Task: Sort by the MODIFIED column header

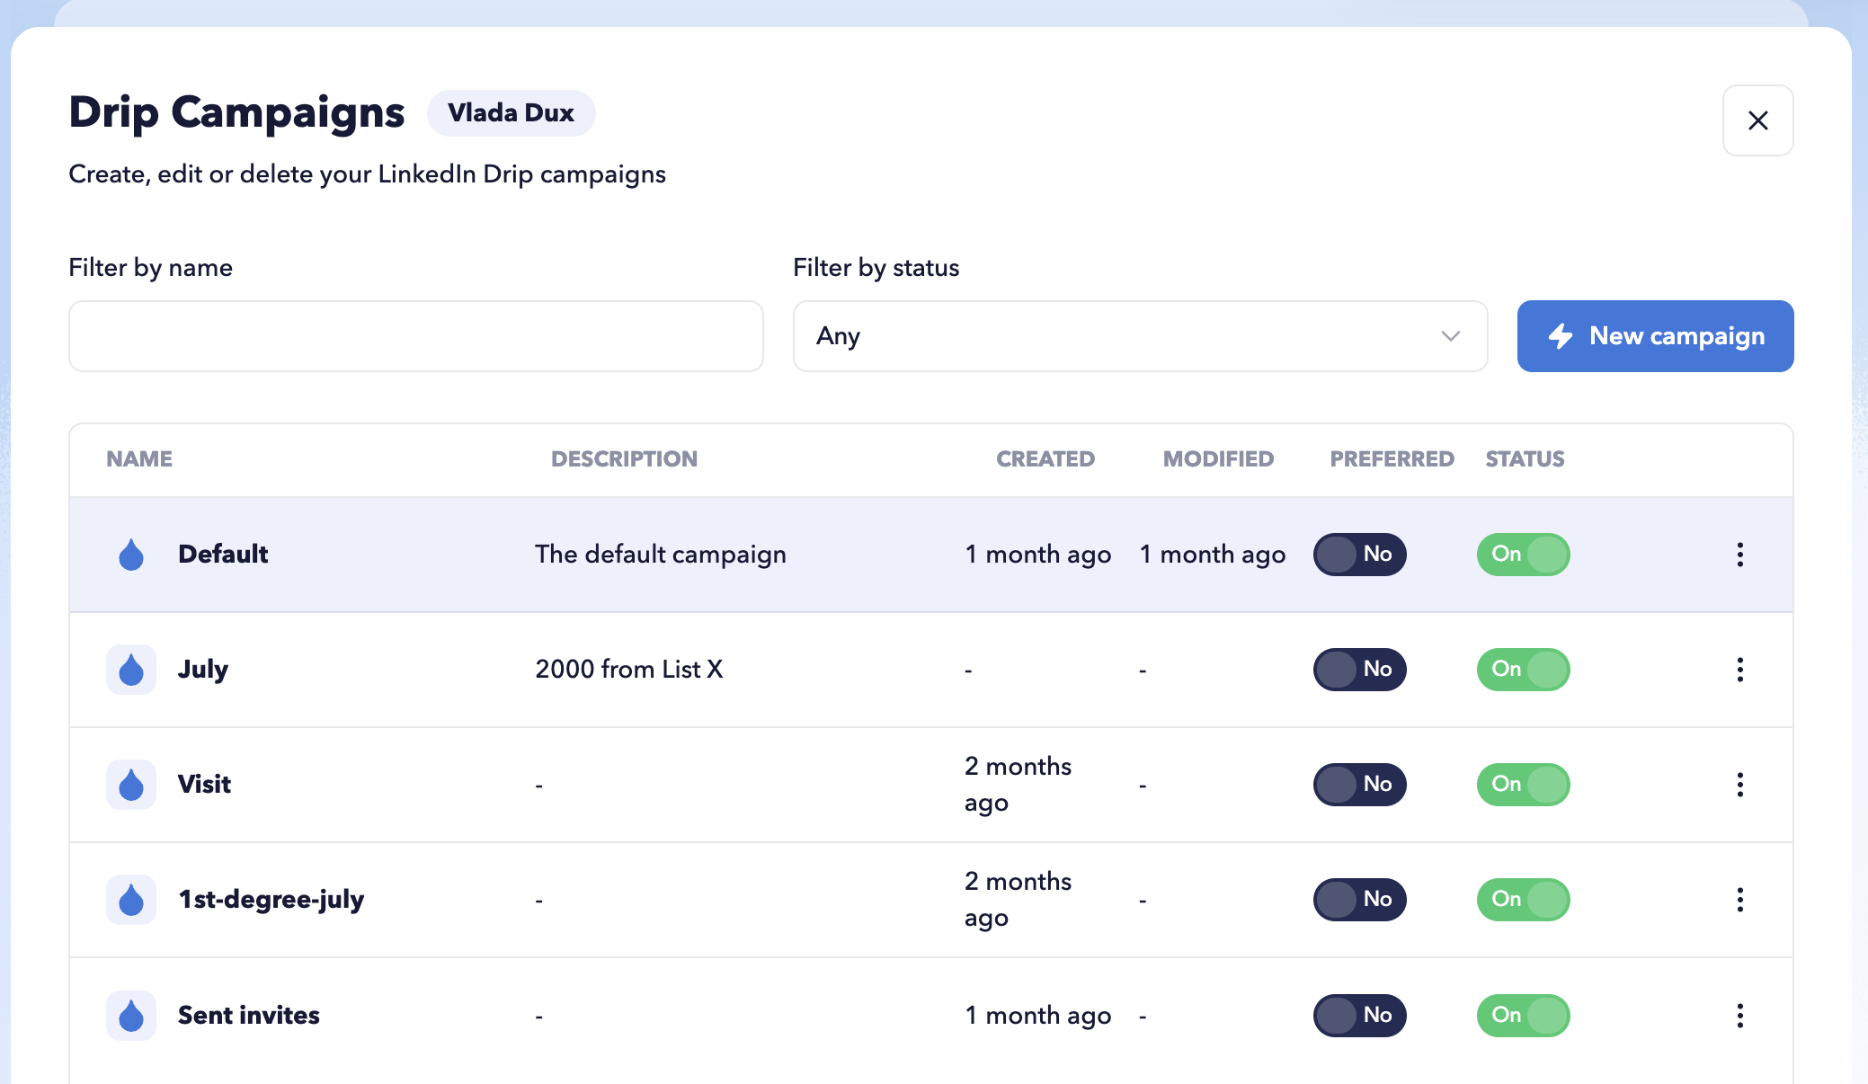Action: (1218, 459)
